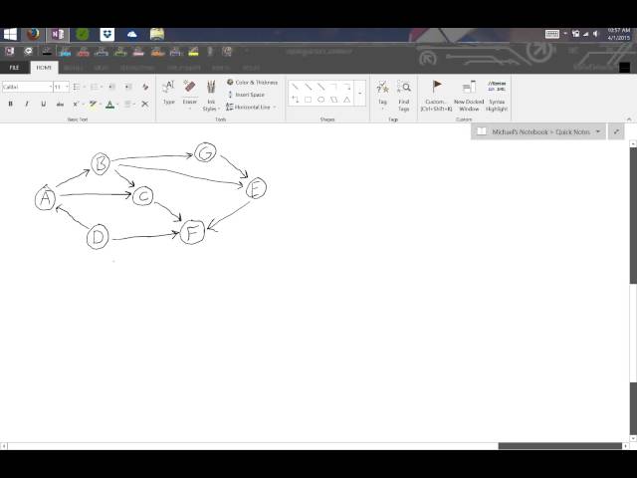Open the Windows Start button
The width and height of the screenshot is (637, 478).
click(10, 34)
